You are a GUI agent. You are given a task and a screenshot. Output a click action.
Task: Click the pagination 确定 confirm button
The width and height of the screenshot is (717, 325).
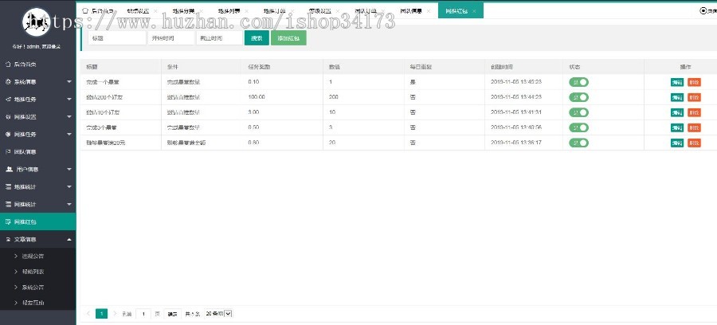(x=172, y=314)
